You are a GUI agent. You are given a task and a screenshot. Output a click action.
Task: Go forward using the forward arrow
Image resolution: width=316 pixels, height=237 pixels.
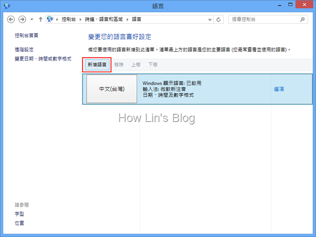(x=22, y=20)
